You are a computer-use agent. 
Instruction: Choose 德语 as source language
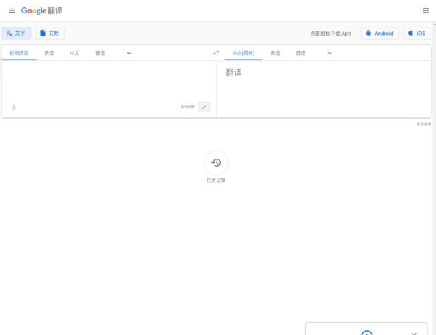(100, 53)
